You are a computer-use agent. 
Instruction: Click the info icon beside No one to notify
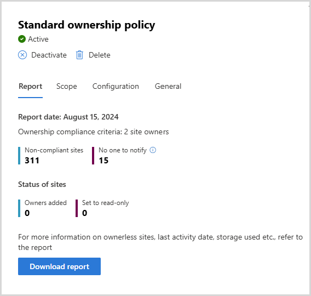tap(153, 150)
